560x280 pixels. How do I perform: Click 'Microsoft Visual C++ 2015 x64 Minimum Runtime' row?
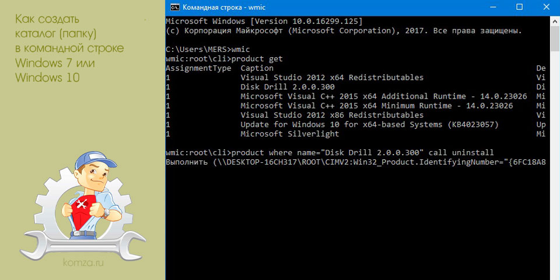tap(355, 106)
